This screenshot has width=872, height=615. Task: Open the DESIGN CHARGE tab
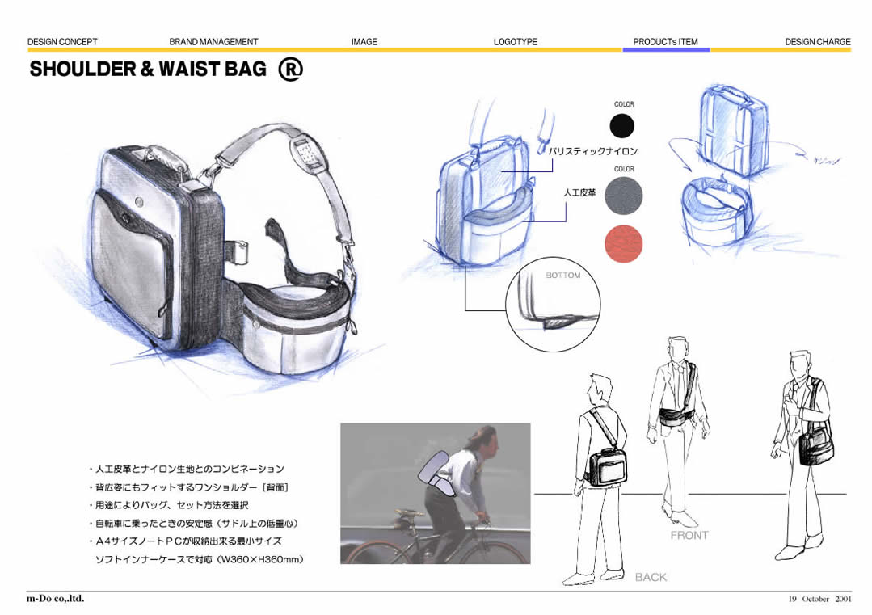coord(817,42)
